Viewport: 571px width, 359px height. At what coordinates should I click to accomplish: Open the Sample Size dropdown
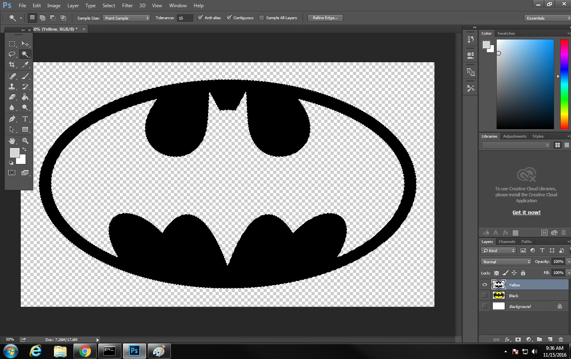126,18
